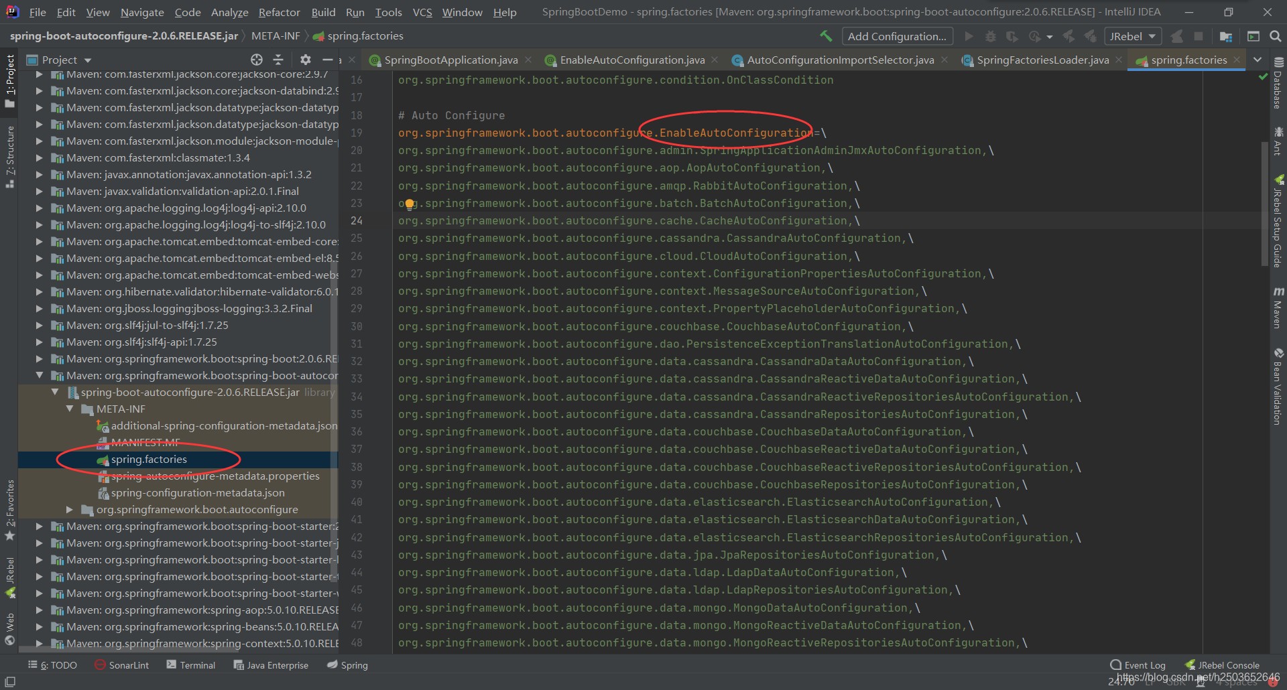Image resolution: width=1287 pixels, height=690 pixels.
Task: Click the Run with JRebel rocket icon
Action: (1069, 36)
